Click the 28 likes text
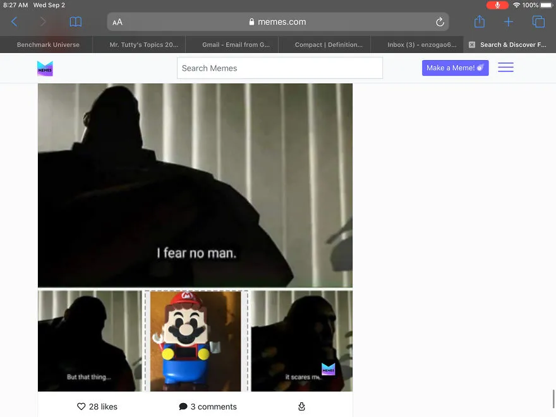The height and width of the screenshot is (417, 556). tap(103, 406)
